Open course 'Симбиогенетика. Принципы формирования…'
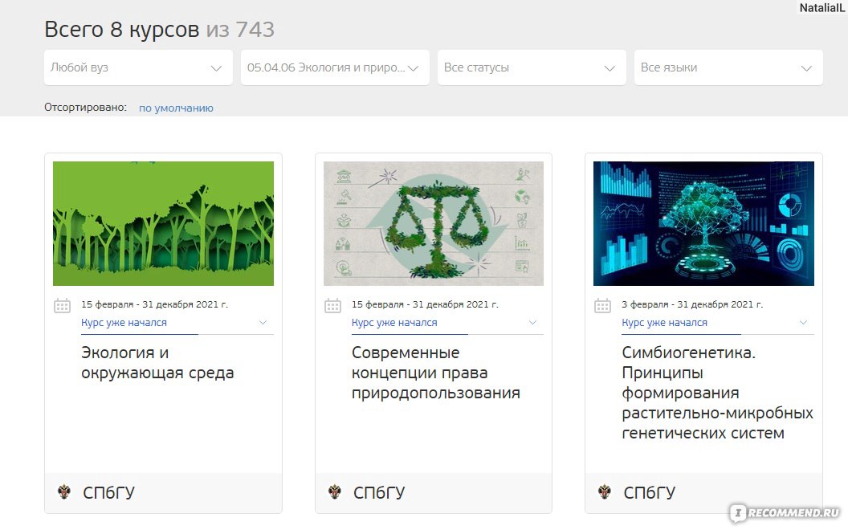This screenshot has height=530, width=848. (x=717, y=393)
